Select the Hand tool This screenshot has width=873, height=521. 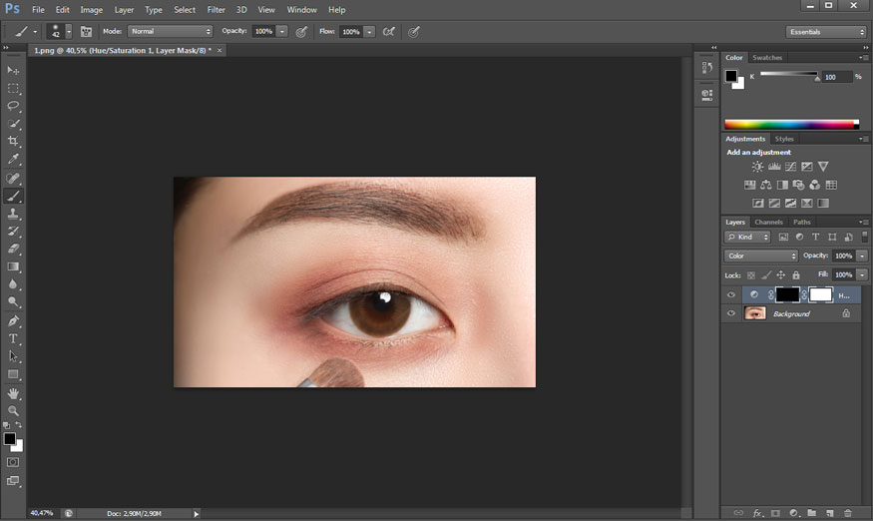click(13, 393)
